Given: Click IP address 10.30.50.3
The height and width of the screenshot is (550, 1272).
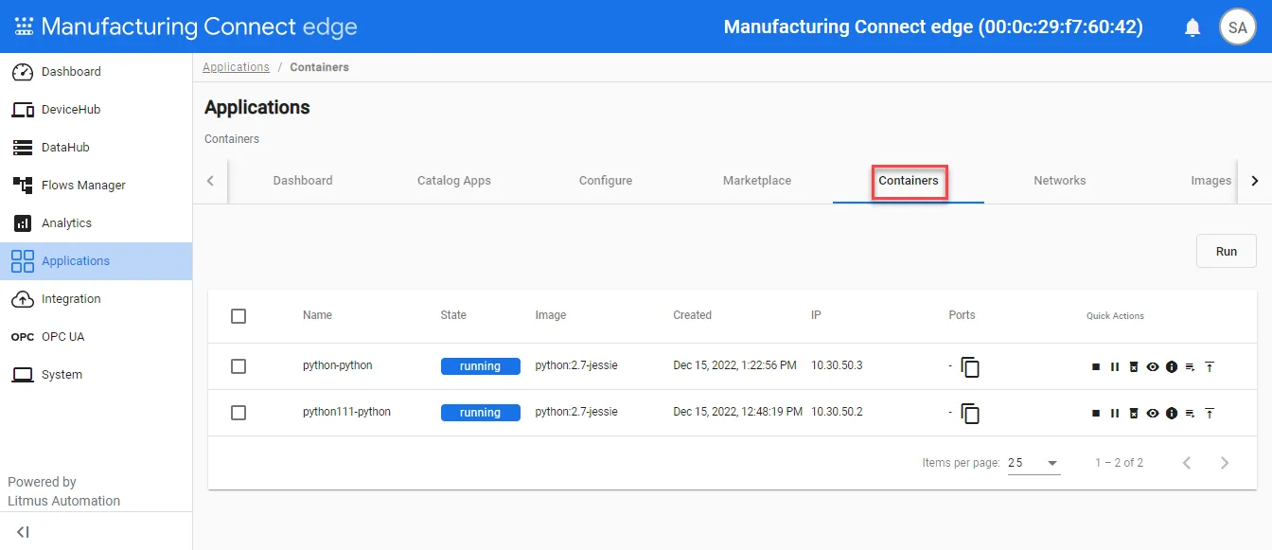Looking at the screenshot, I should click(x=837, y=365).
